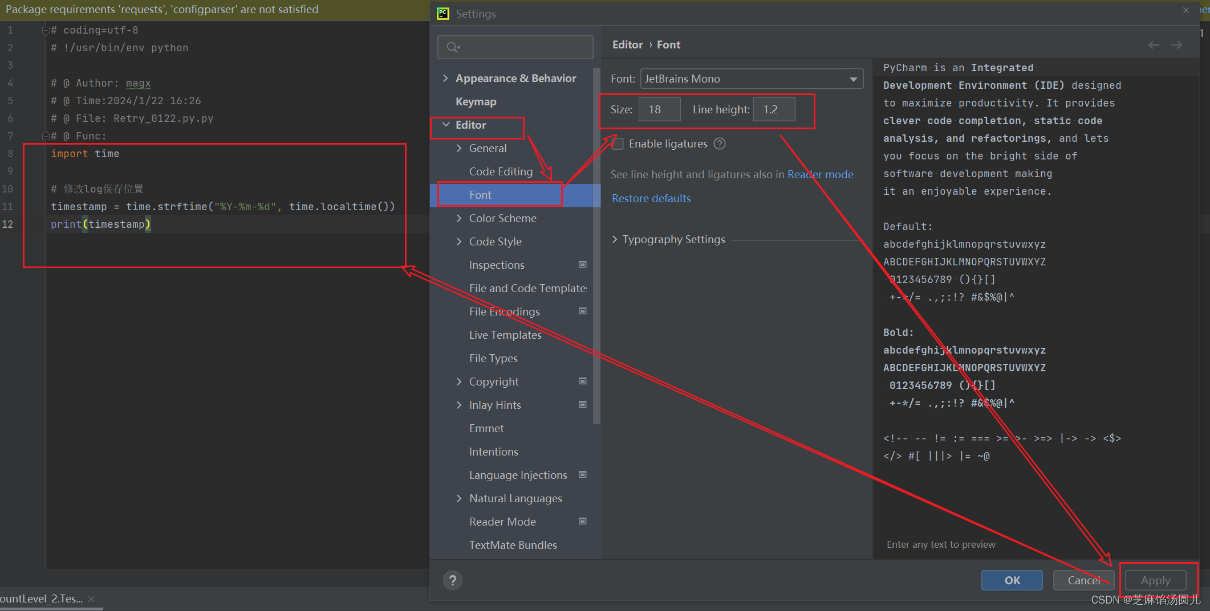Open Emmet settings page
1210x611 pixels.
coord(486,428)
